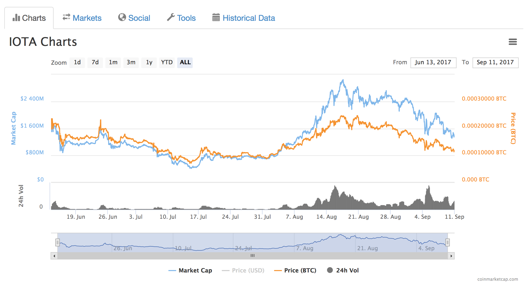
Task: Set zoom to 7d
Action: 95,62
